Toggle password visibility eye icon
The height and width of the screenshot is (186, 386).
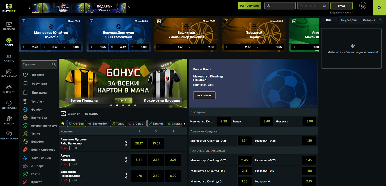(x=324, y=6)
